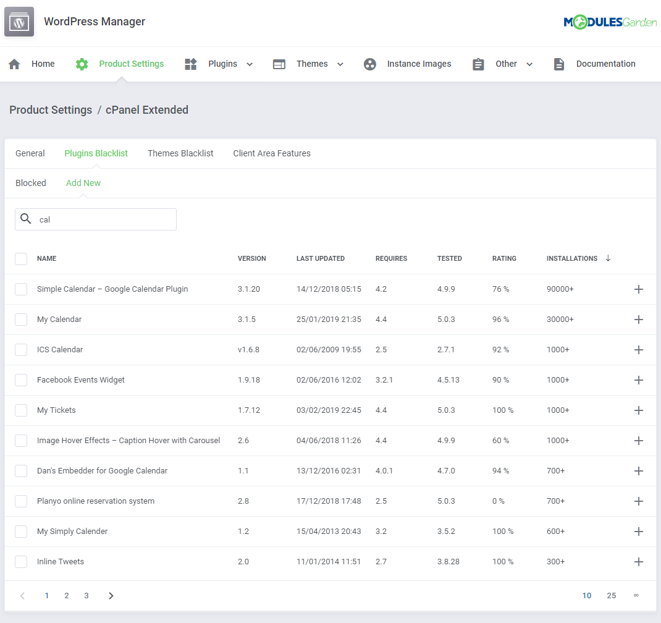
Task: Check the ICS Calendar checkbox
Action: click(21, 350)
